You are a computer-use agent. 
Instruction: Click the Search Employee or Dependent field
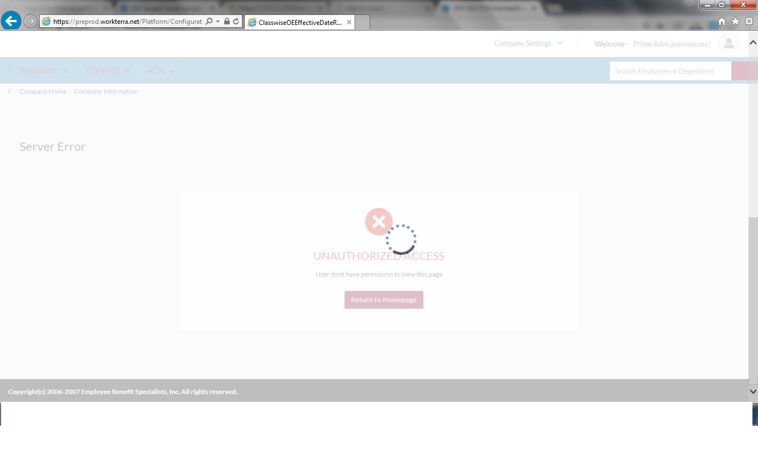[670, 71]
